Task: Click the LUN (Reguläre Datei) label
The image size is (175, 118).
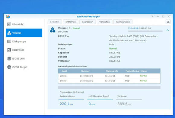Action: click(x=99, y=96)
